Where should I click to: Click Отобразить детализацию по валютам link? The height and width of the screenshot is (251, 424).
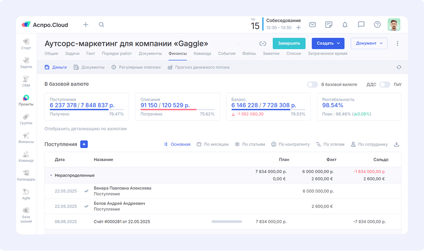click(85, 129)
